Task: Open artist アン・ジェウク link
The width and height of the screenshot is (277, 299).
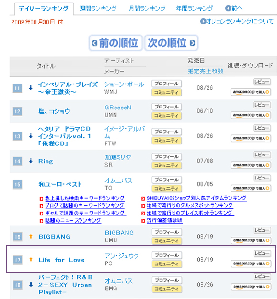Action: 122,256
